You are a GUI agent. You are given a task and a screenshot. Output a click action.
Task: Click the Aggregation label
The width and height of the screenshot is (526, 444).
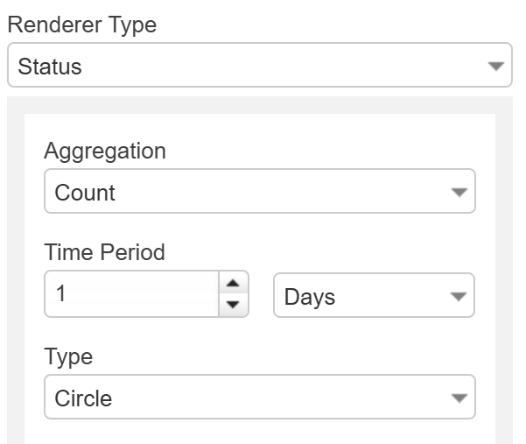(105, 151)
